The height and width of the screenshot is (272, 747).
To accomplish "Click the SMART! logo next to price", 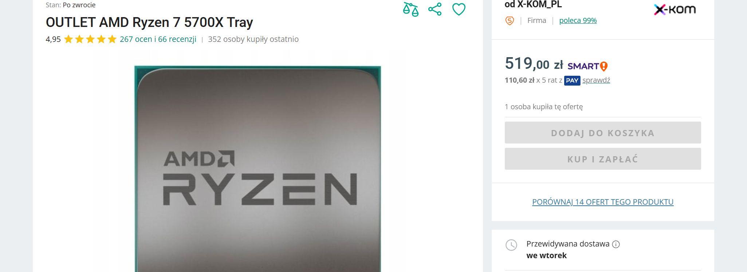I will [x=587, y=66].
